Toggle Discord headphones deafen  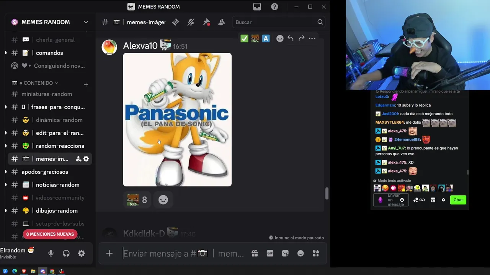(x=66, y=253)
